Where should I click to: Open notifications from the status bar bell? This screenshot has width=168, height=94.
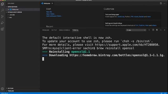pyautogui.click(x=165, y=93)
